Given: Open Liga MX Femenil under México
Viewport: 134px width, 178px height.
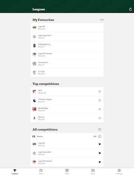Looking at the screenshot, I should (67, 162).
